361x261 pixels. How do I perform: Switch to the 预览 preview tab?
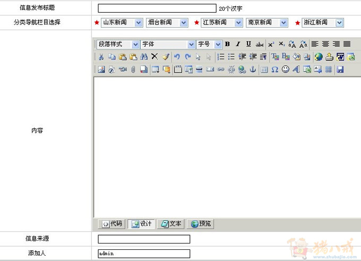201,224
